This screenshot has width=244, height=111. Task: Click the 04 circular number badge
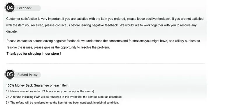pos(10,8)
